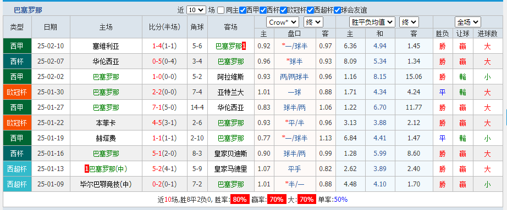Click the 让球 column header
The width and height of the screenshot is (507, 210).
tap(462, 33)
